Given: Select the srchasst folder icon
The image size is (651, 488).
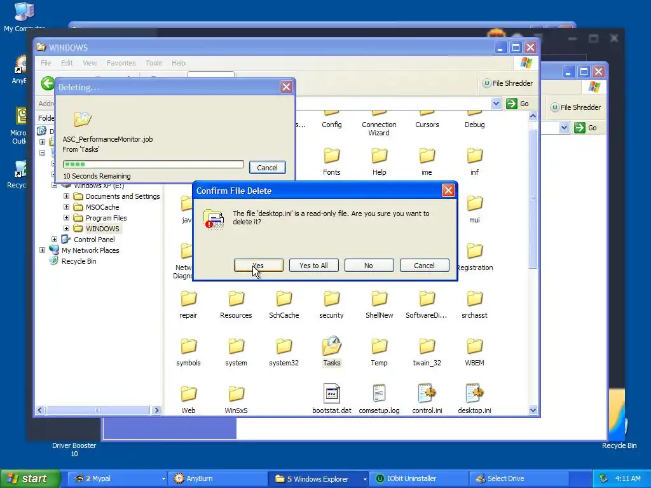Looking at the screenshot, I should pos(474,299).
